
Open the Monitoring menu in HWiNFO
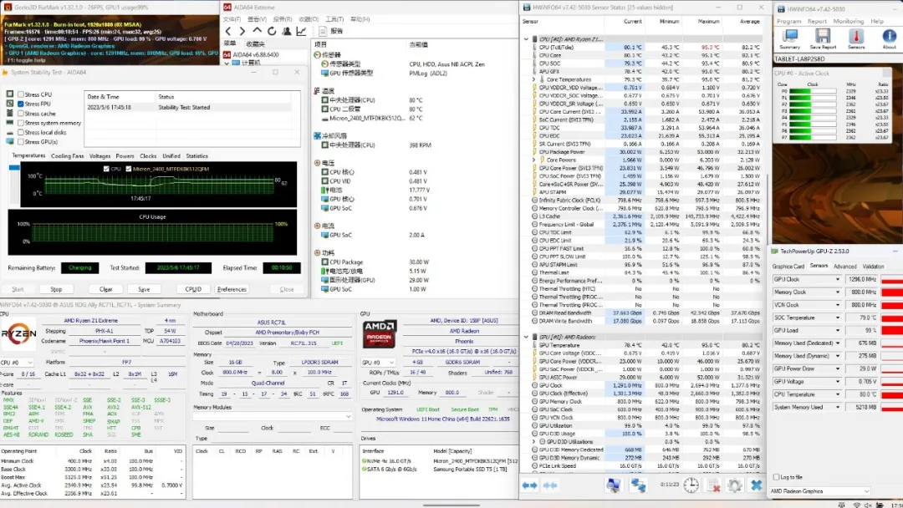[848, 21]
